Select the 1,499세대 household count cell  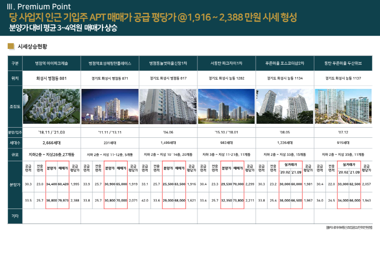point(168,143)
